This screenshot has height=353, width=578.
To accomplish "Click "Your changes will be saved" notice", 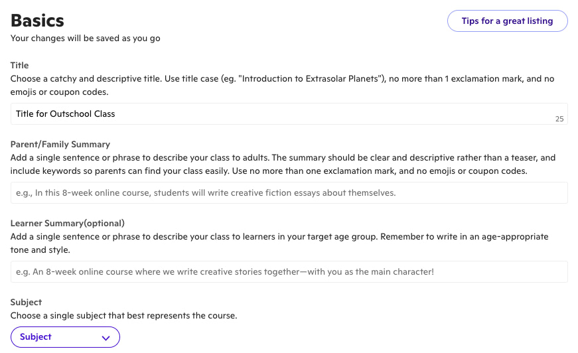I will pos(85,38).
